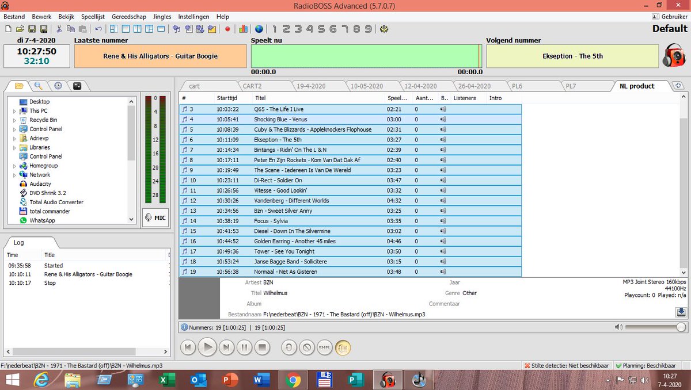The height and width of the screenshot is (390, 691).
Task: Select Audacity in the file tree
Action: [40, 184]
